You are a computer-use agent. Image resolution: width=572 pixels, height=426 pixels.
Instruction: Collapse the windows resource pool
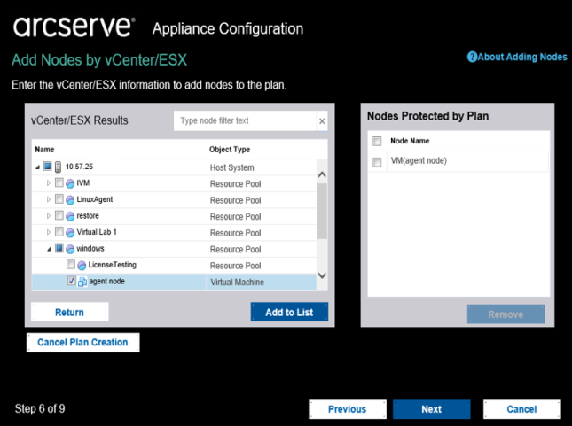click(x=49, y=249)
